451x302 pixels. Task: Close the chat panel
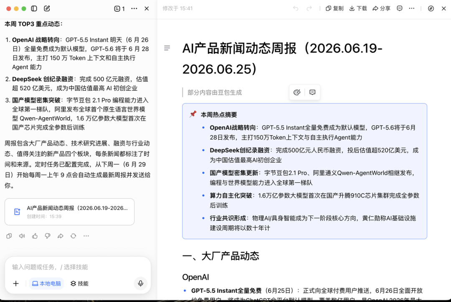[147, 9]
